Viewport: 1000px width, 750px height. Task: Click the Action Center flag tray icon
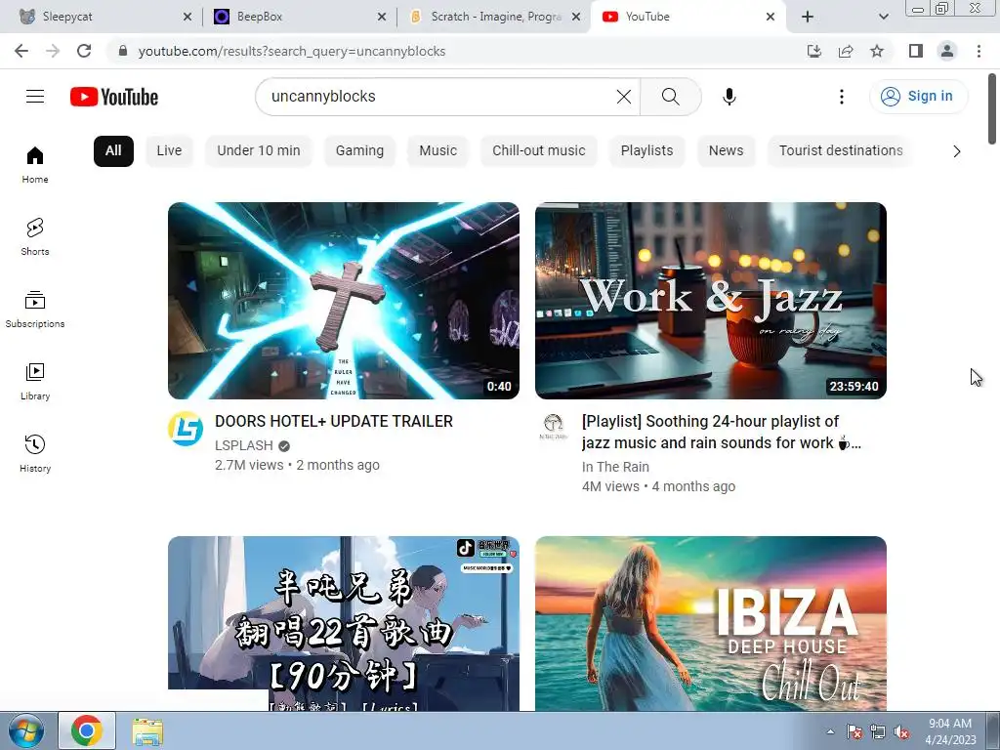coord(854,732)
